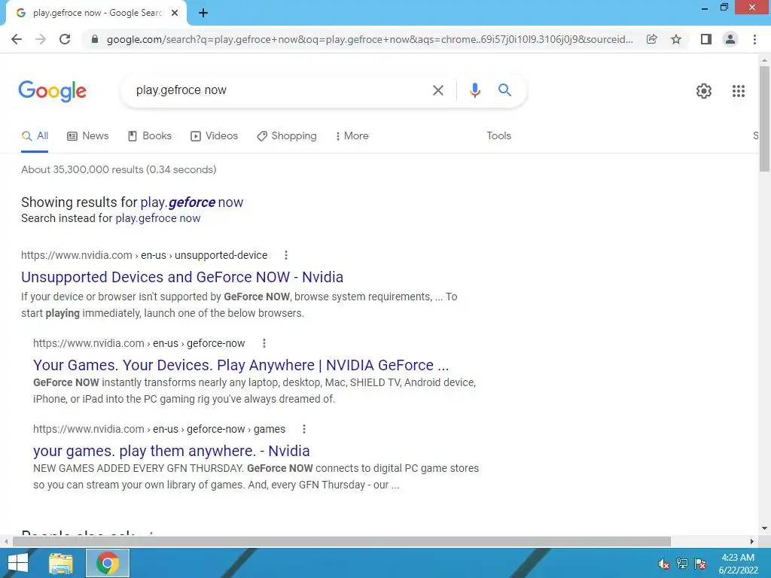The width and height of the screenshot is (771, 578).
Task: Click into the Google search input field
Action: 280,90
